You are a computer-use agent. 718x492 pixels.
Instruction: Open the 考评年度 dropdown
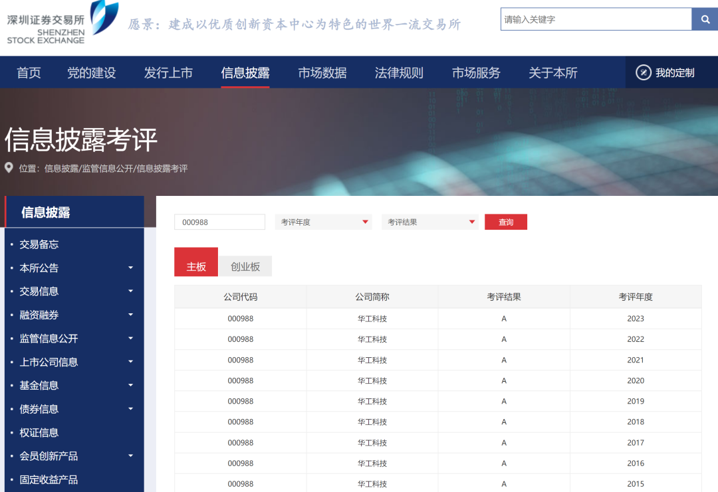(323, 222)
